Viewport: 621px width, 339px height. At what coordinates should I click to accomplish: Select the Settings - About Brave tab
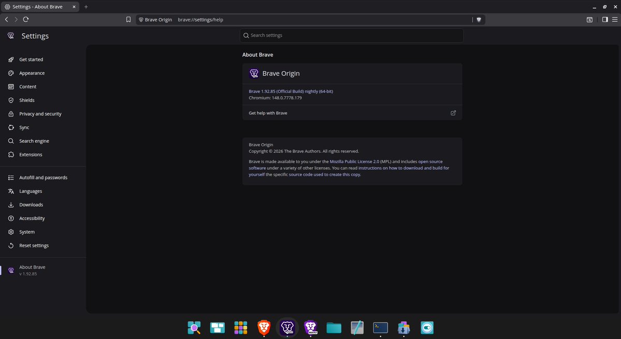tap(39, 7)
